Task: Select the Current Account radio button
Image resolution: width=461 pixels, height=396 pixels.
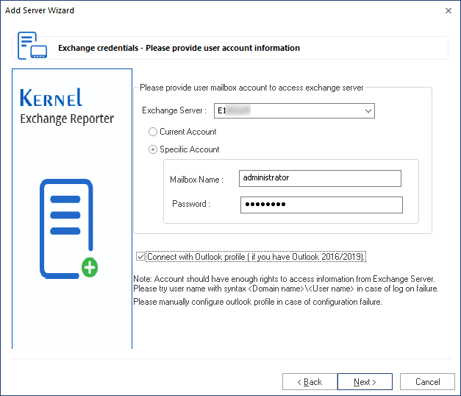Action: [x=153, y=132]
